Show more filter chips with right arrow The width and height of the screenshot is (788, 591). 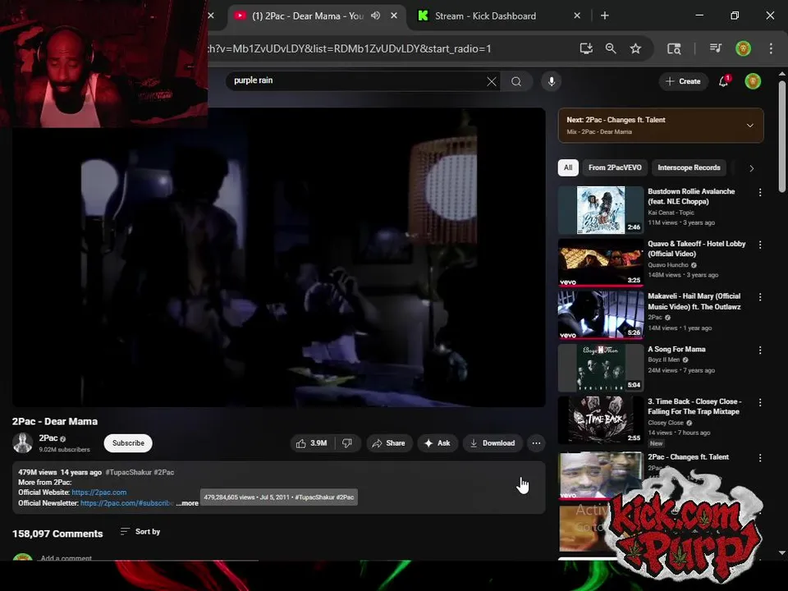click(x=751, y=168)
